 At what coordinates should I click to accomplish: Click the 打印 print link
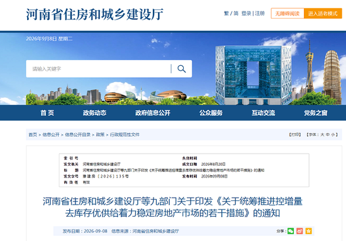(x=295, y=134)
